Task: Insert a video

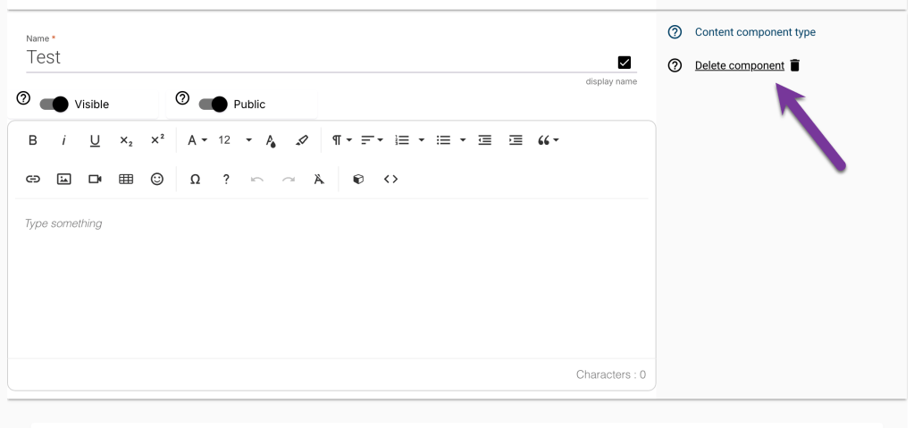Action: tap(95, 179)
